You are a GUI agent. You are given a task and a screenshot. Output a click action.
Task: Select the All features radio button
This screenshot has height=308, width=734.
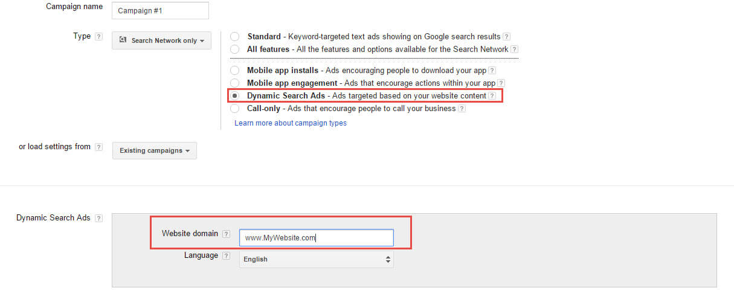click(x=234, y=49)
